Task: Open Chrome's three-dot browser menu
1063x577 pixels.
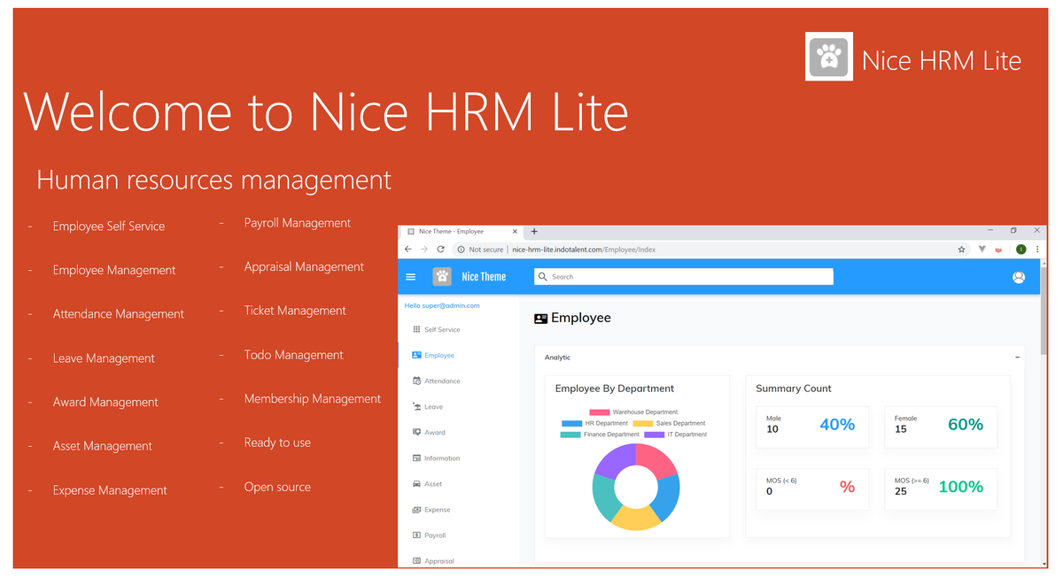Action: [x=1037, y=249]
